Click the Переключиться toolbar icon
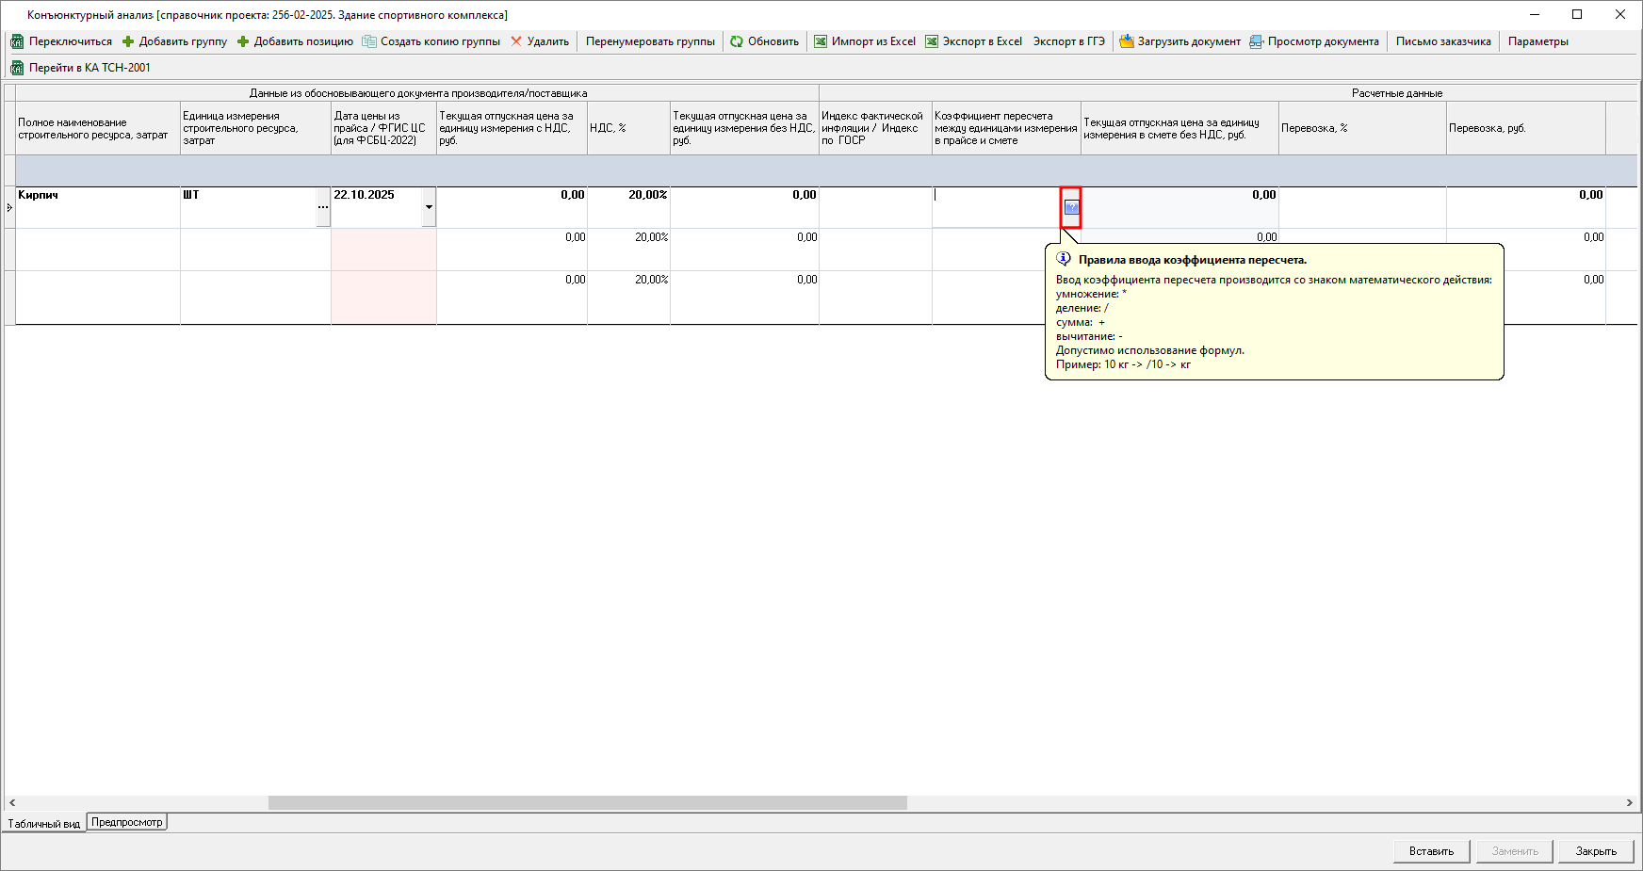This screenshot has width=1643, height=871. (17, 41)
